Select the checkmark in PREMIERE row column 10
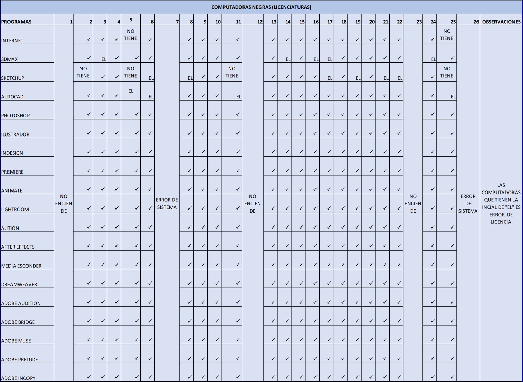523x382 pixels. 217,171
